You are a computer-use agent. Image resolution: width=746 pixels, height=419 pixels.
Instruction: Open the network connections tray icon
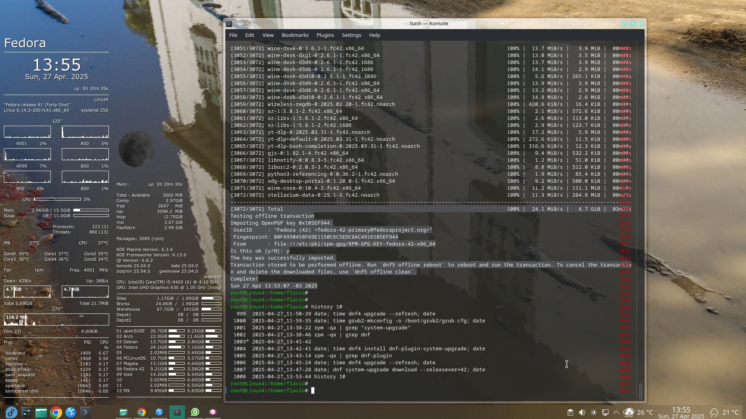(x=605, y=412)
